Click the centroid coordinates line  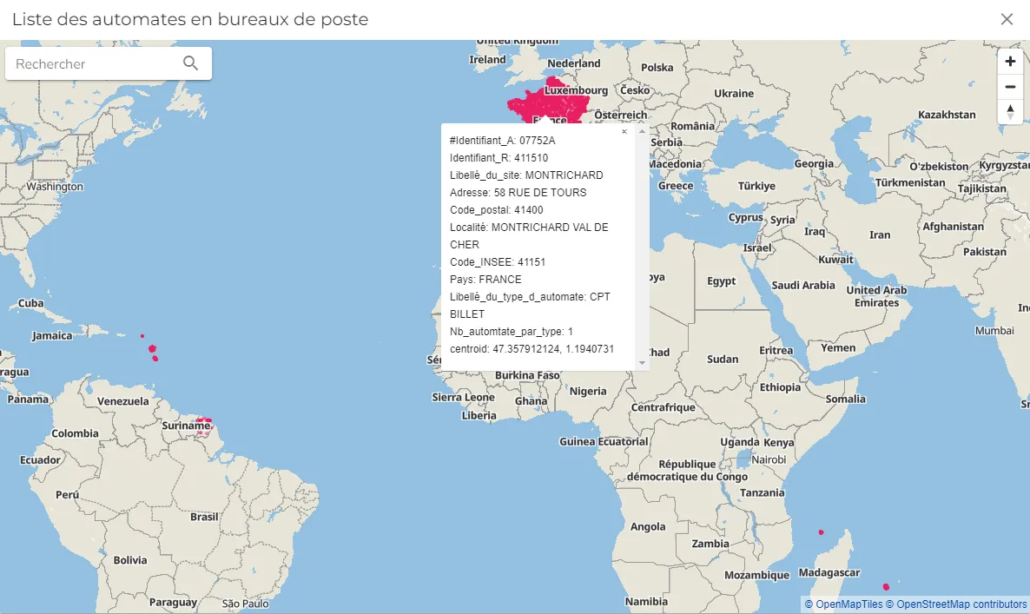(x=532, y=349)
